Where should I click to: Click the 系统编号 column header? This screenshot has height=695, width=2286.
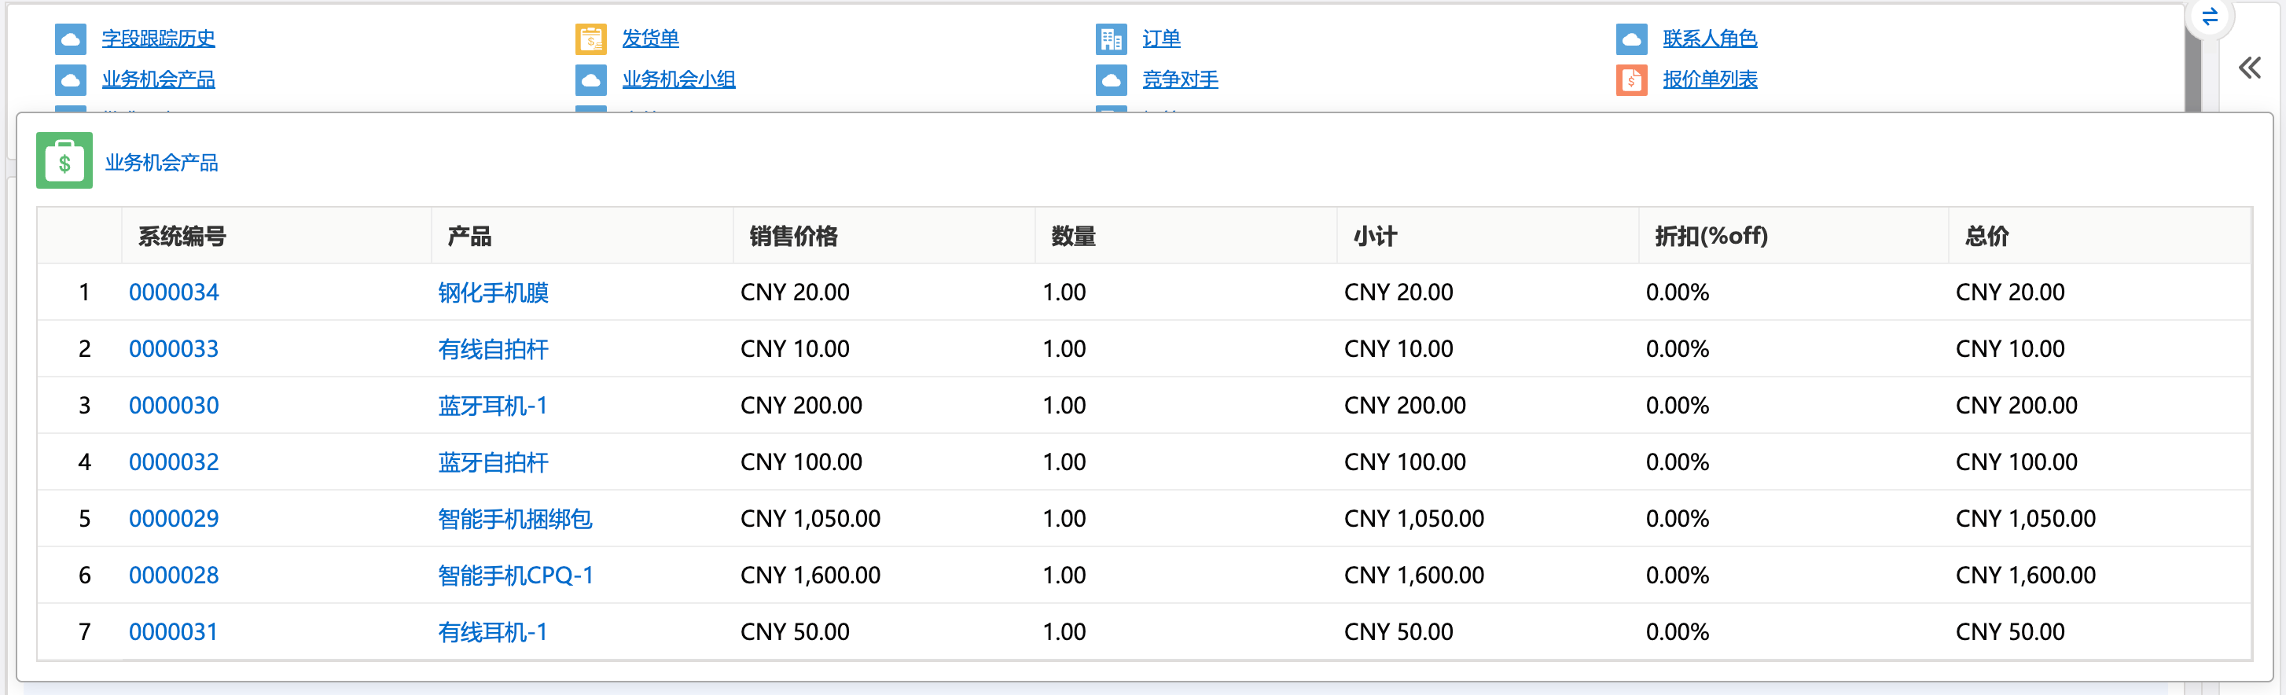pyautogui.click(x=182, y=236)
